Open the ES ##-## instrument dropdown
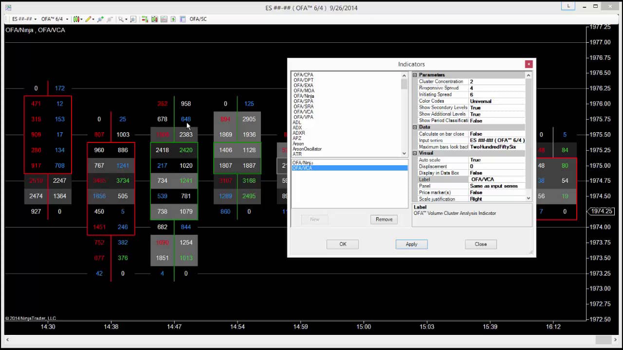623x350 pixels. pyautogui.click(x=24, y=19)
